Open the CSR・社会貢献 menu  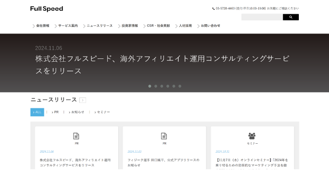click(158, 25)
